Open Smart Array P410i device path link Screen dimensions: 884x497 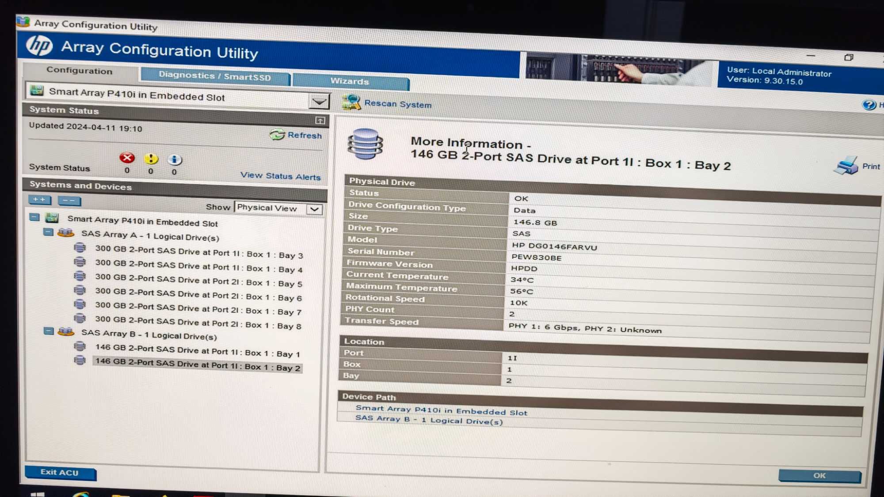pos(441,410)
